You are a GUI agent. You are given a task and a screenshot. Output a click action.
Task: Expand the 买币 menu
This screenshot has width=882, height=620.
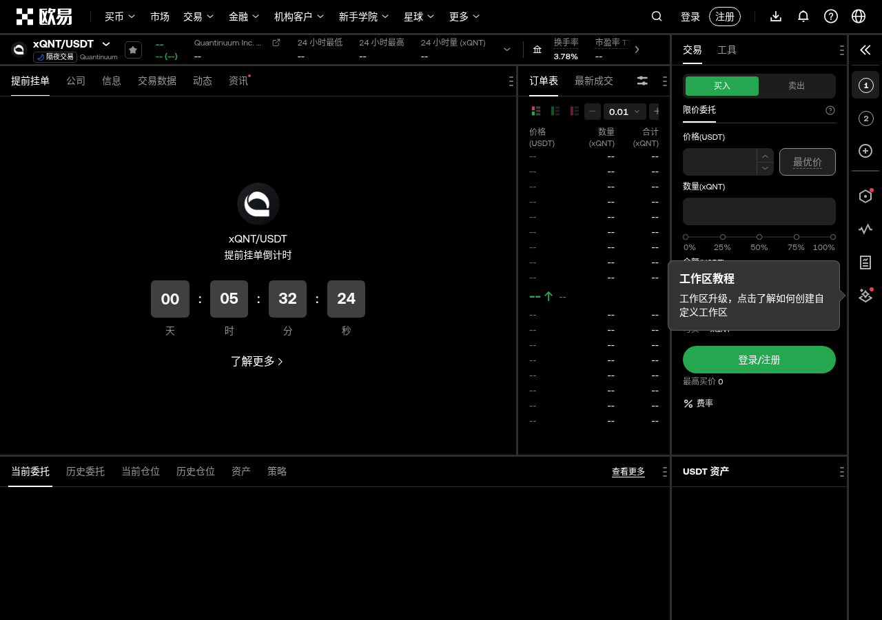120,17
